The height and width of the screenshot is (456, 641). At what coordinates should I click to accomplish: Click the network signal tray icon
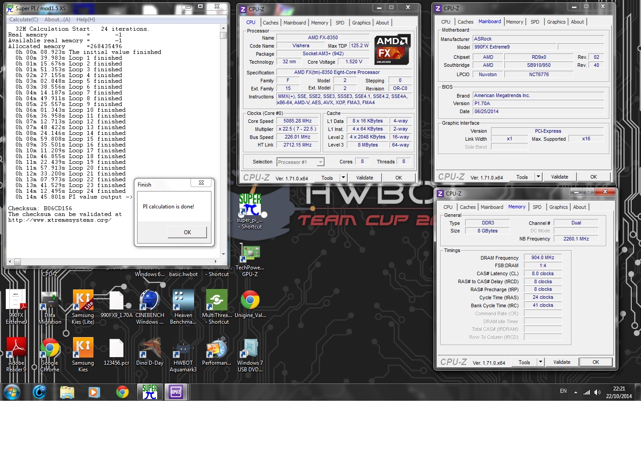pyautogui.click(x=587, y=392)
